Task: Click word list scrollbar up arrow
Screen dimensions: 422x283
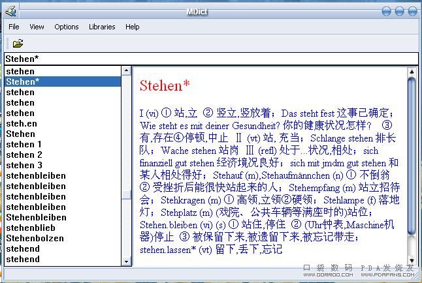Action: 126,70
